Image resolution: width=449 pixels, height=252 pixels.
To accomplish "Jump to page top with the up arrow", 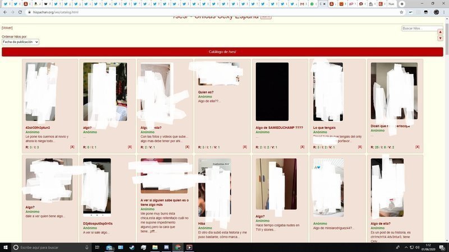I will pyautogui.click(x=441, y=32).
